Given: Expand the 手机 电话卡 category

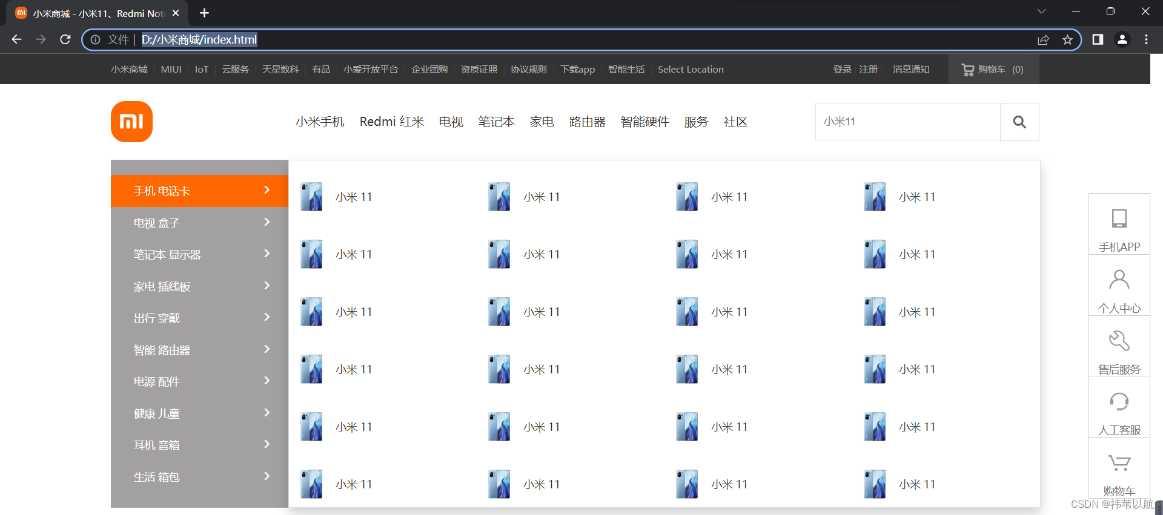Looking at the screenshot, I should tap(199, 191).
